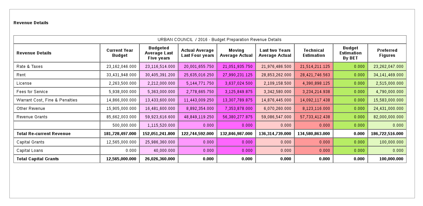Select the 'Total Capital Grants' row label

pyautogui.click(x=38, y=159)
